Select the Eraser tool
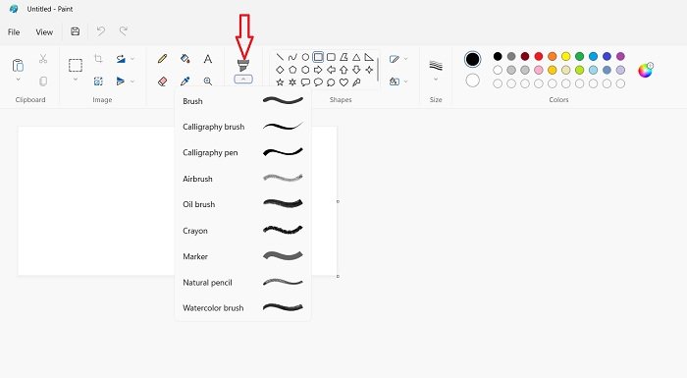 pos(163,81)
